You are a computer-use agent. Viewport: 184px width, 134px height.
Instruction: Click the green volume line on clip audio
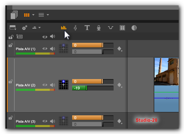tap(166, 92)
